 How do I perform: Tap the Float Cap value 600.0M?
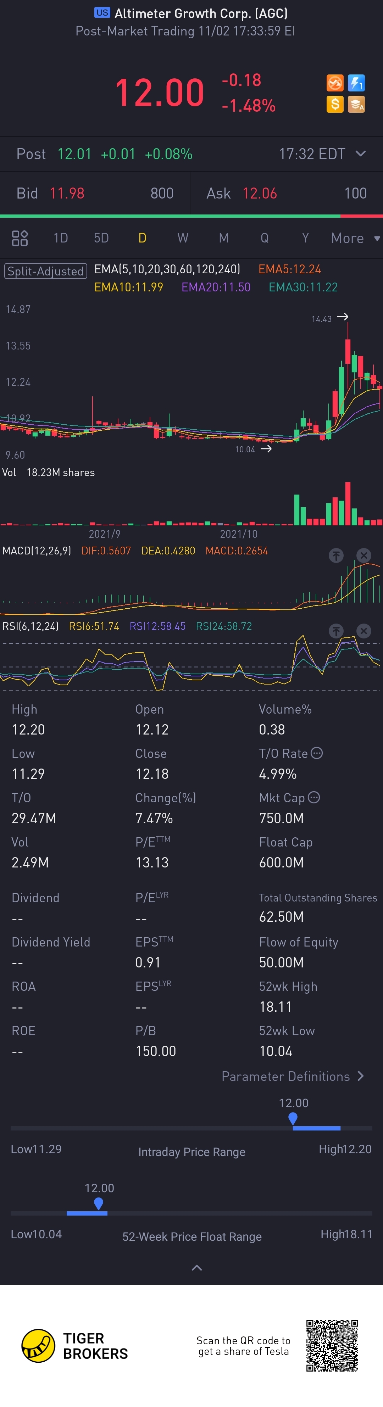pyautogui.click(x=281, y=862)
